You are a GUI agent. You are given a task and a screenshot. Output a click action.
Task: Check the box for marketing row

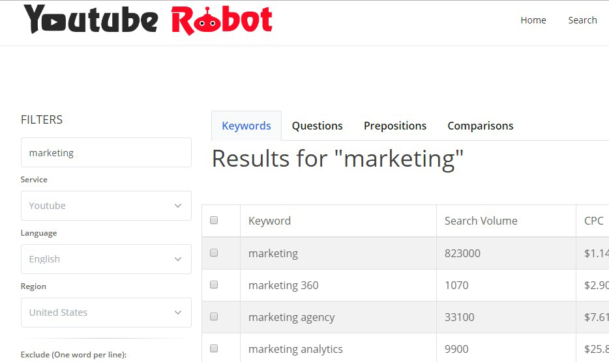pyautogui.click(x=214, y=253)
